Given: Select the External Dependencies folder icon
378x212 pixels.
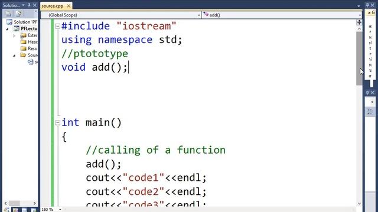Looking at the screenshot, I should click(x=23, y=35).
